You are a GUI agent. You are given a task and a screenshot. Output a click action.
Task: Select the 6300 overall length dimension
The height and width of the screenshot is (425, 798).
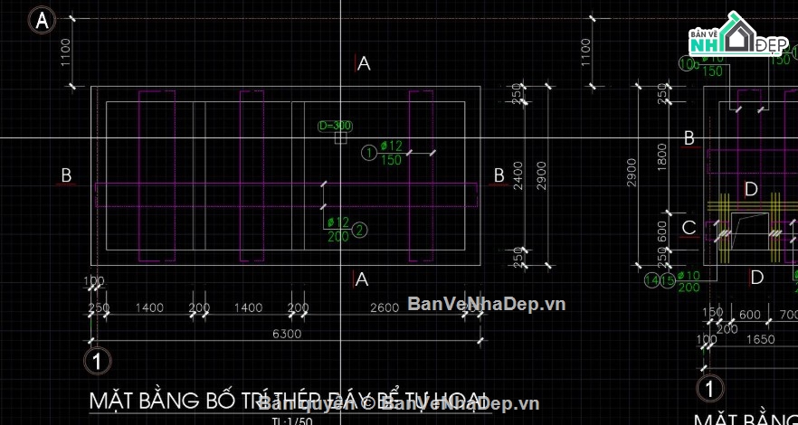(287, 334)
